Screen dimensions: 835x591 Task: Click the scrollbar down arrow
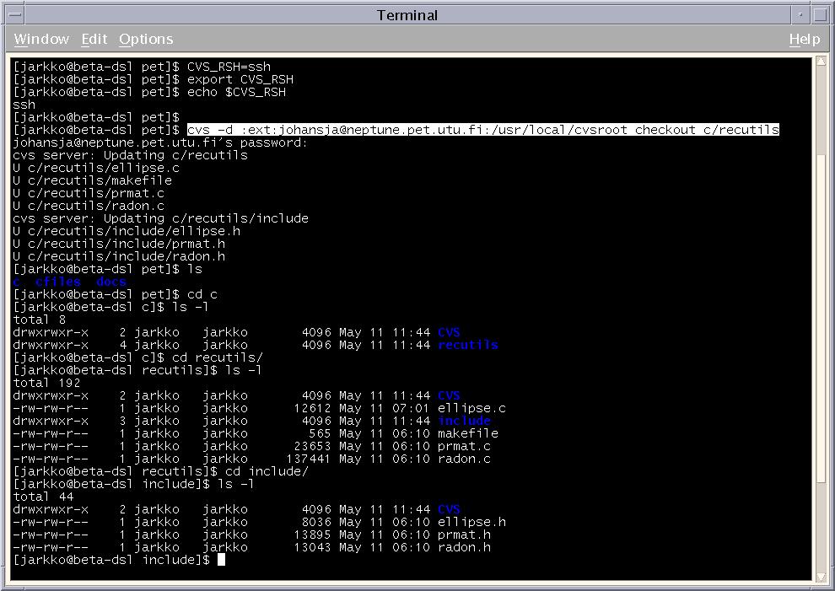click(821, 577)
